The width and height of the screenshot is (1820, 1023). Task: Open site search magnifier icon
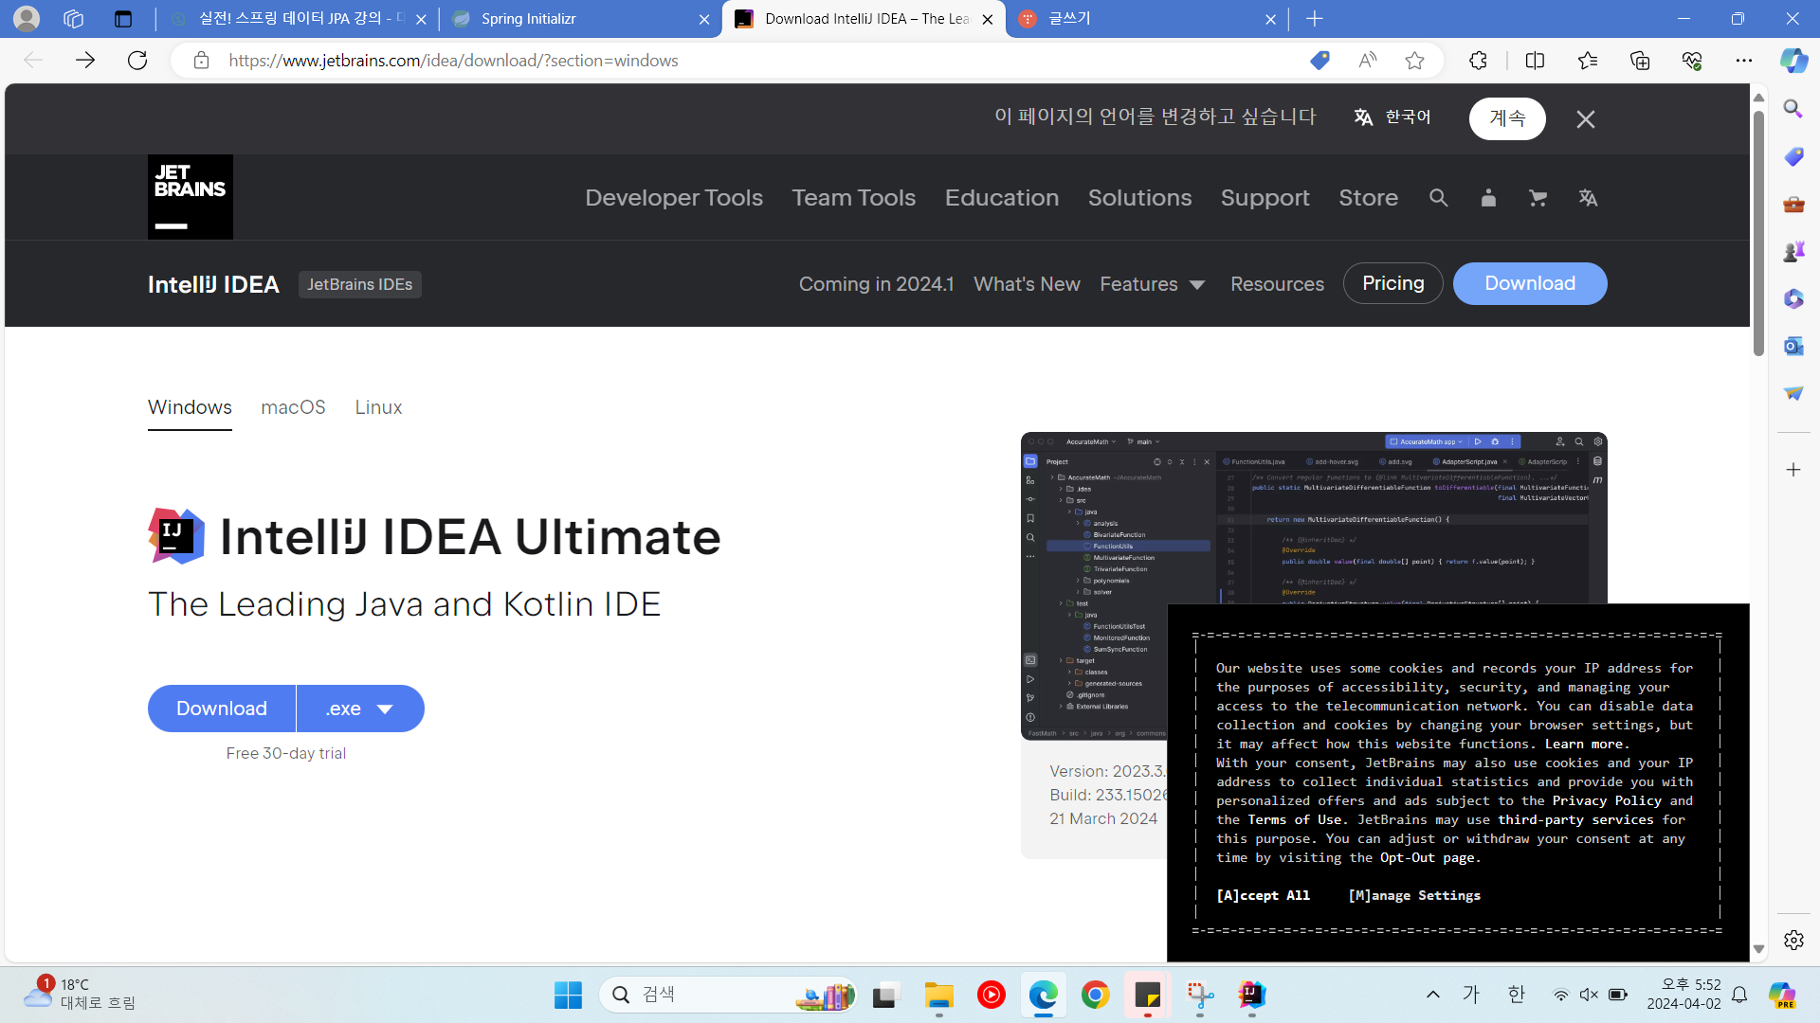(x=1438, y=198)
